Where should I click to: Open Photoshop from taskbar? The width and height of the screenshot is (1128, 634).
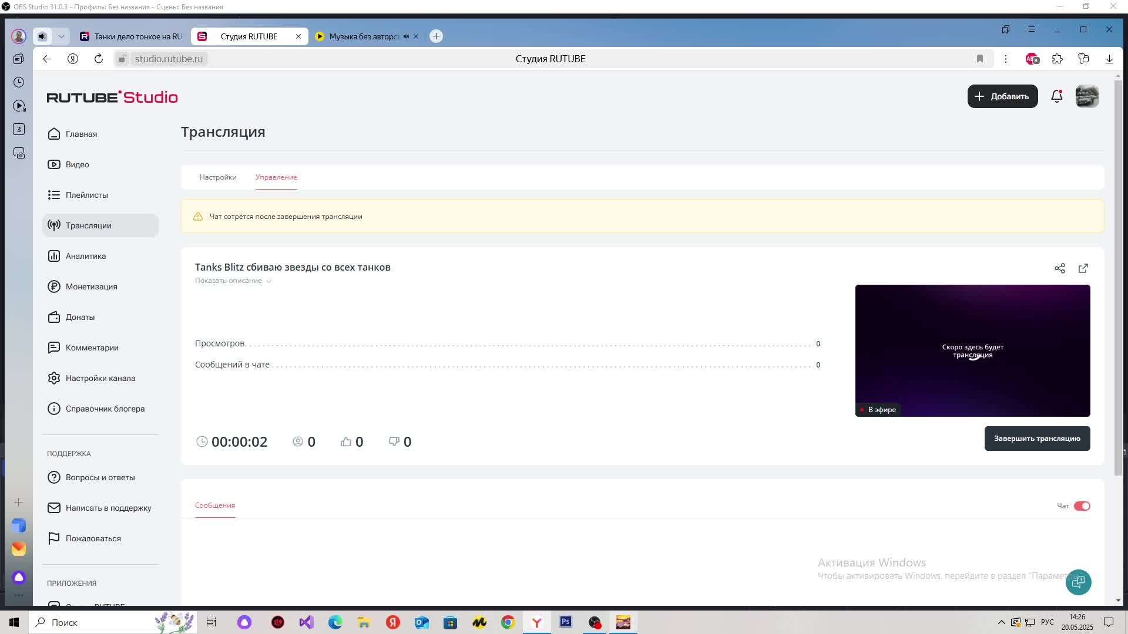pyautogui.click(x=566, y=622)
